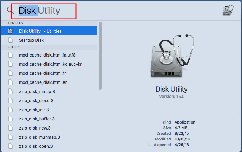242x152 pixels.
Task: Select the Disk Utility app icon in Top Hits
Action: click(x=11, y=31)
